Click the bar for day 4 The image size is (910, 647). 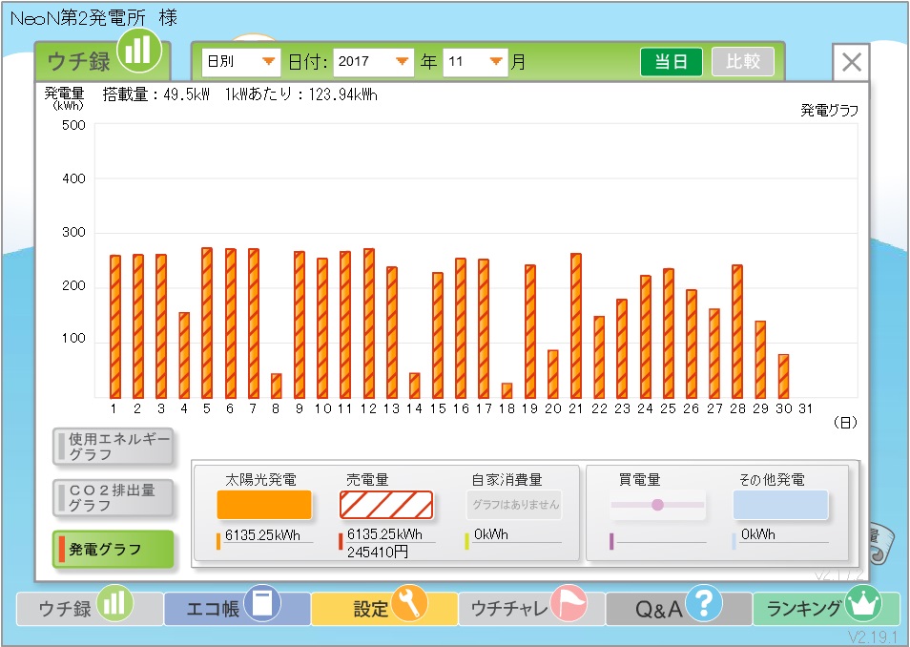click(x=184, y=355)
